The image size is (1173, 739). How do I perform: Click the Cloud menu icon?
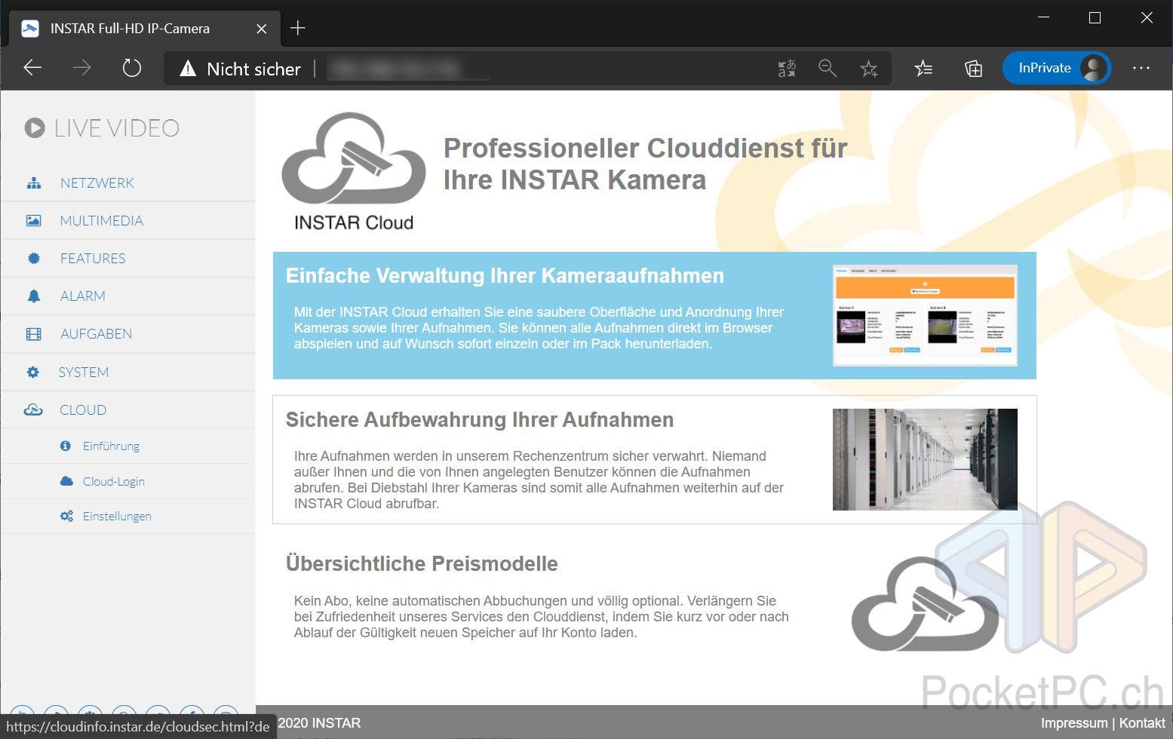tap(33, 410)
